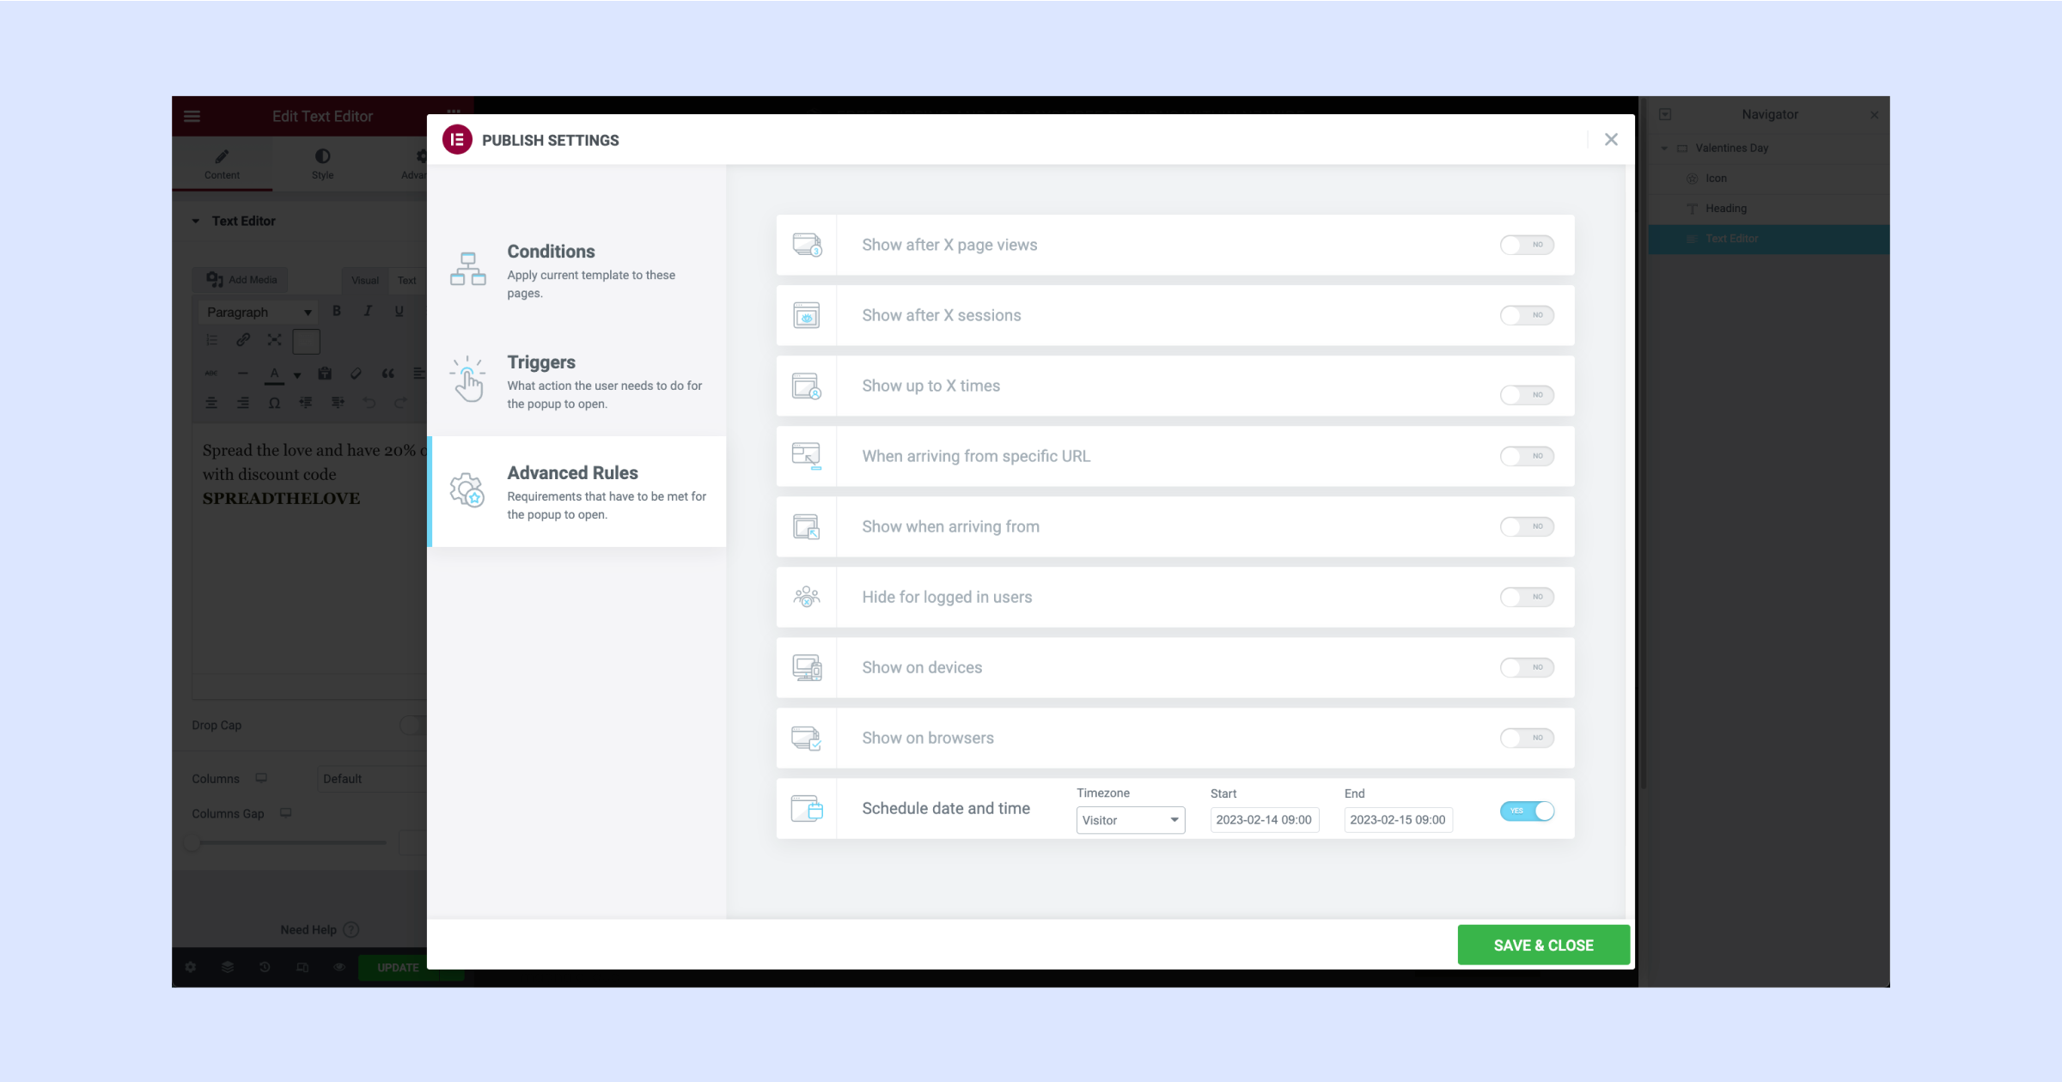
Task: Click the Show after X page views icon
Action: point(808,244)
